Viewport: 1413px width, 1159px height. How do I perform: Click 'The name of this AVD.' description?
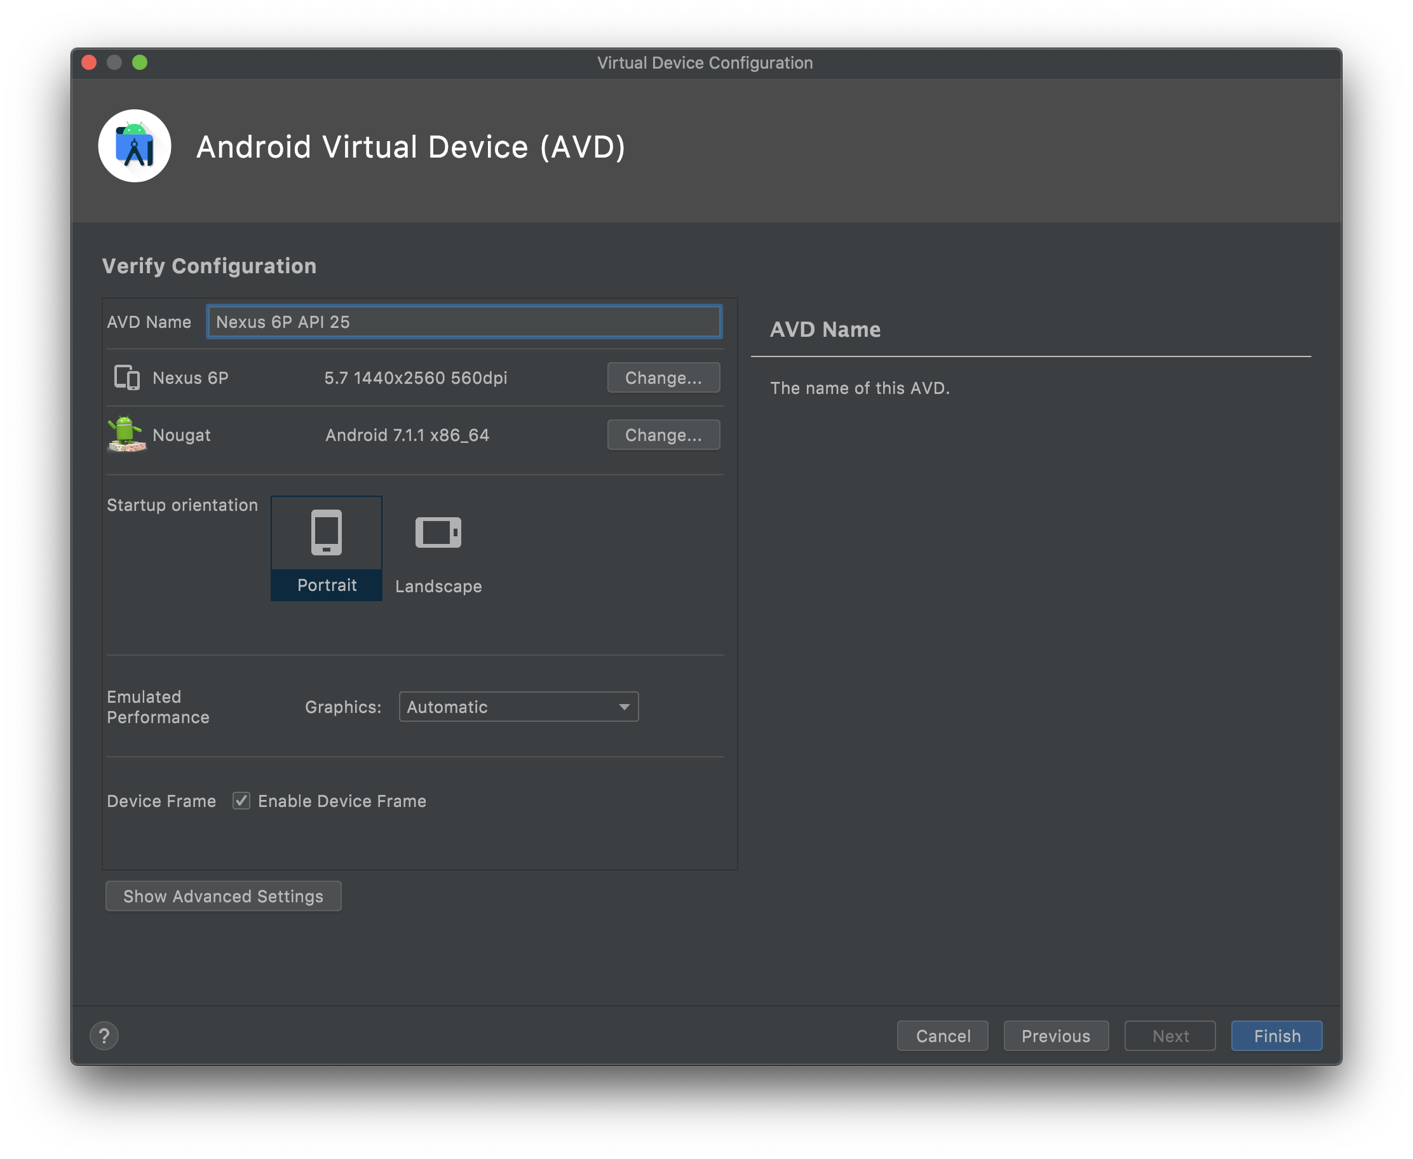coord(860,388)
